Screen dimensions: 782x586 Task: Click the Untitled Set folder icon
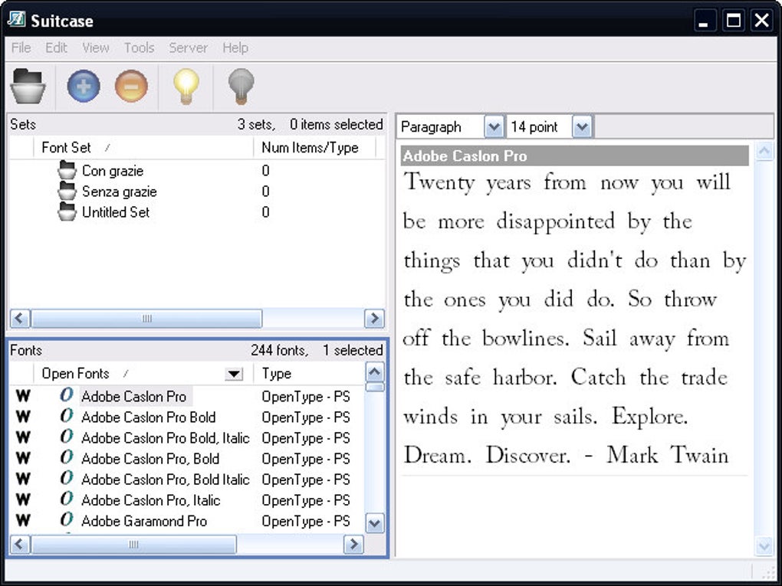click(x=67, y=212)
